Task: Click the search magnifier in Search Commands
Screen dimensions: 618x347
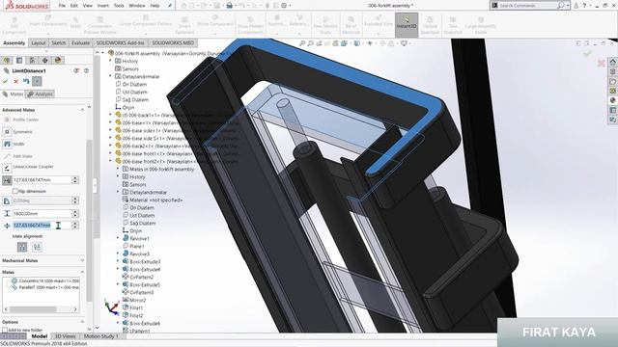Action: (x=560, y=6)
